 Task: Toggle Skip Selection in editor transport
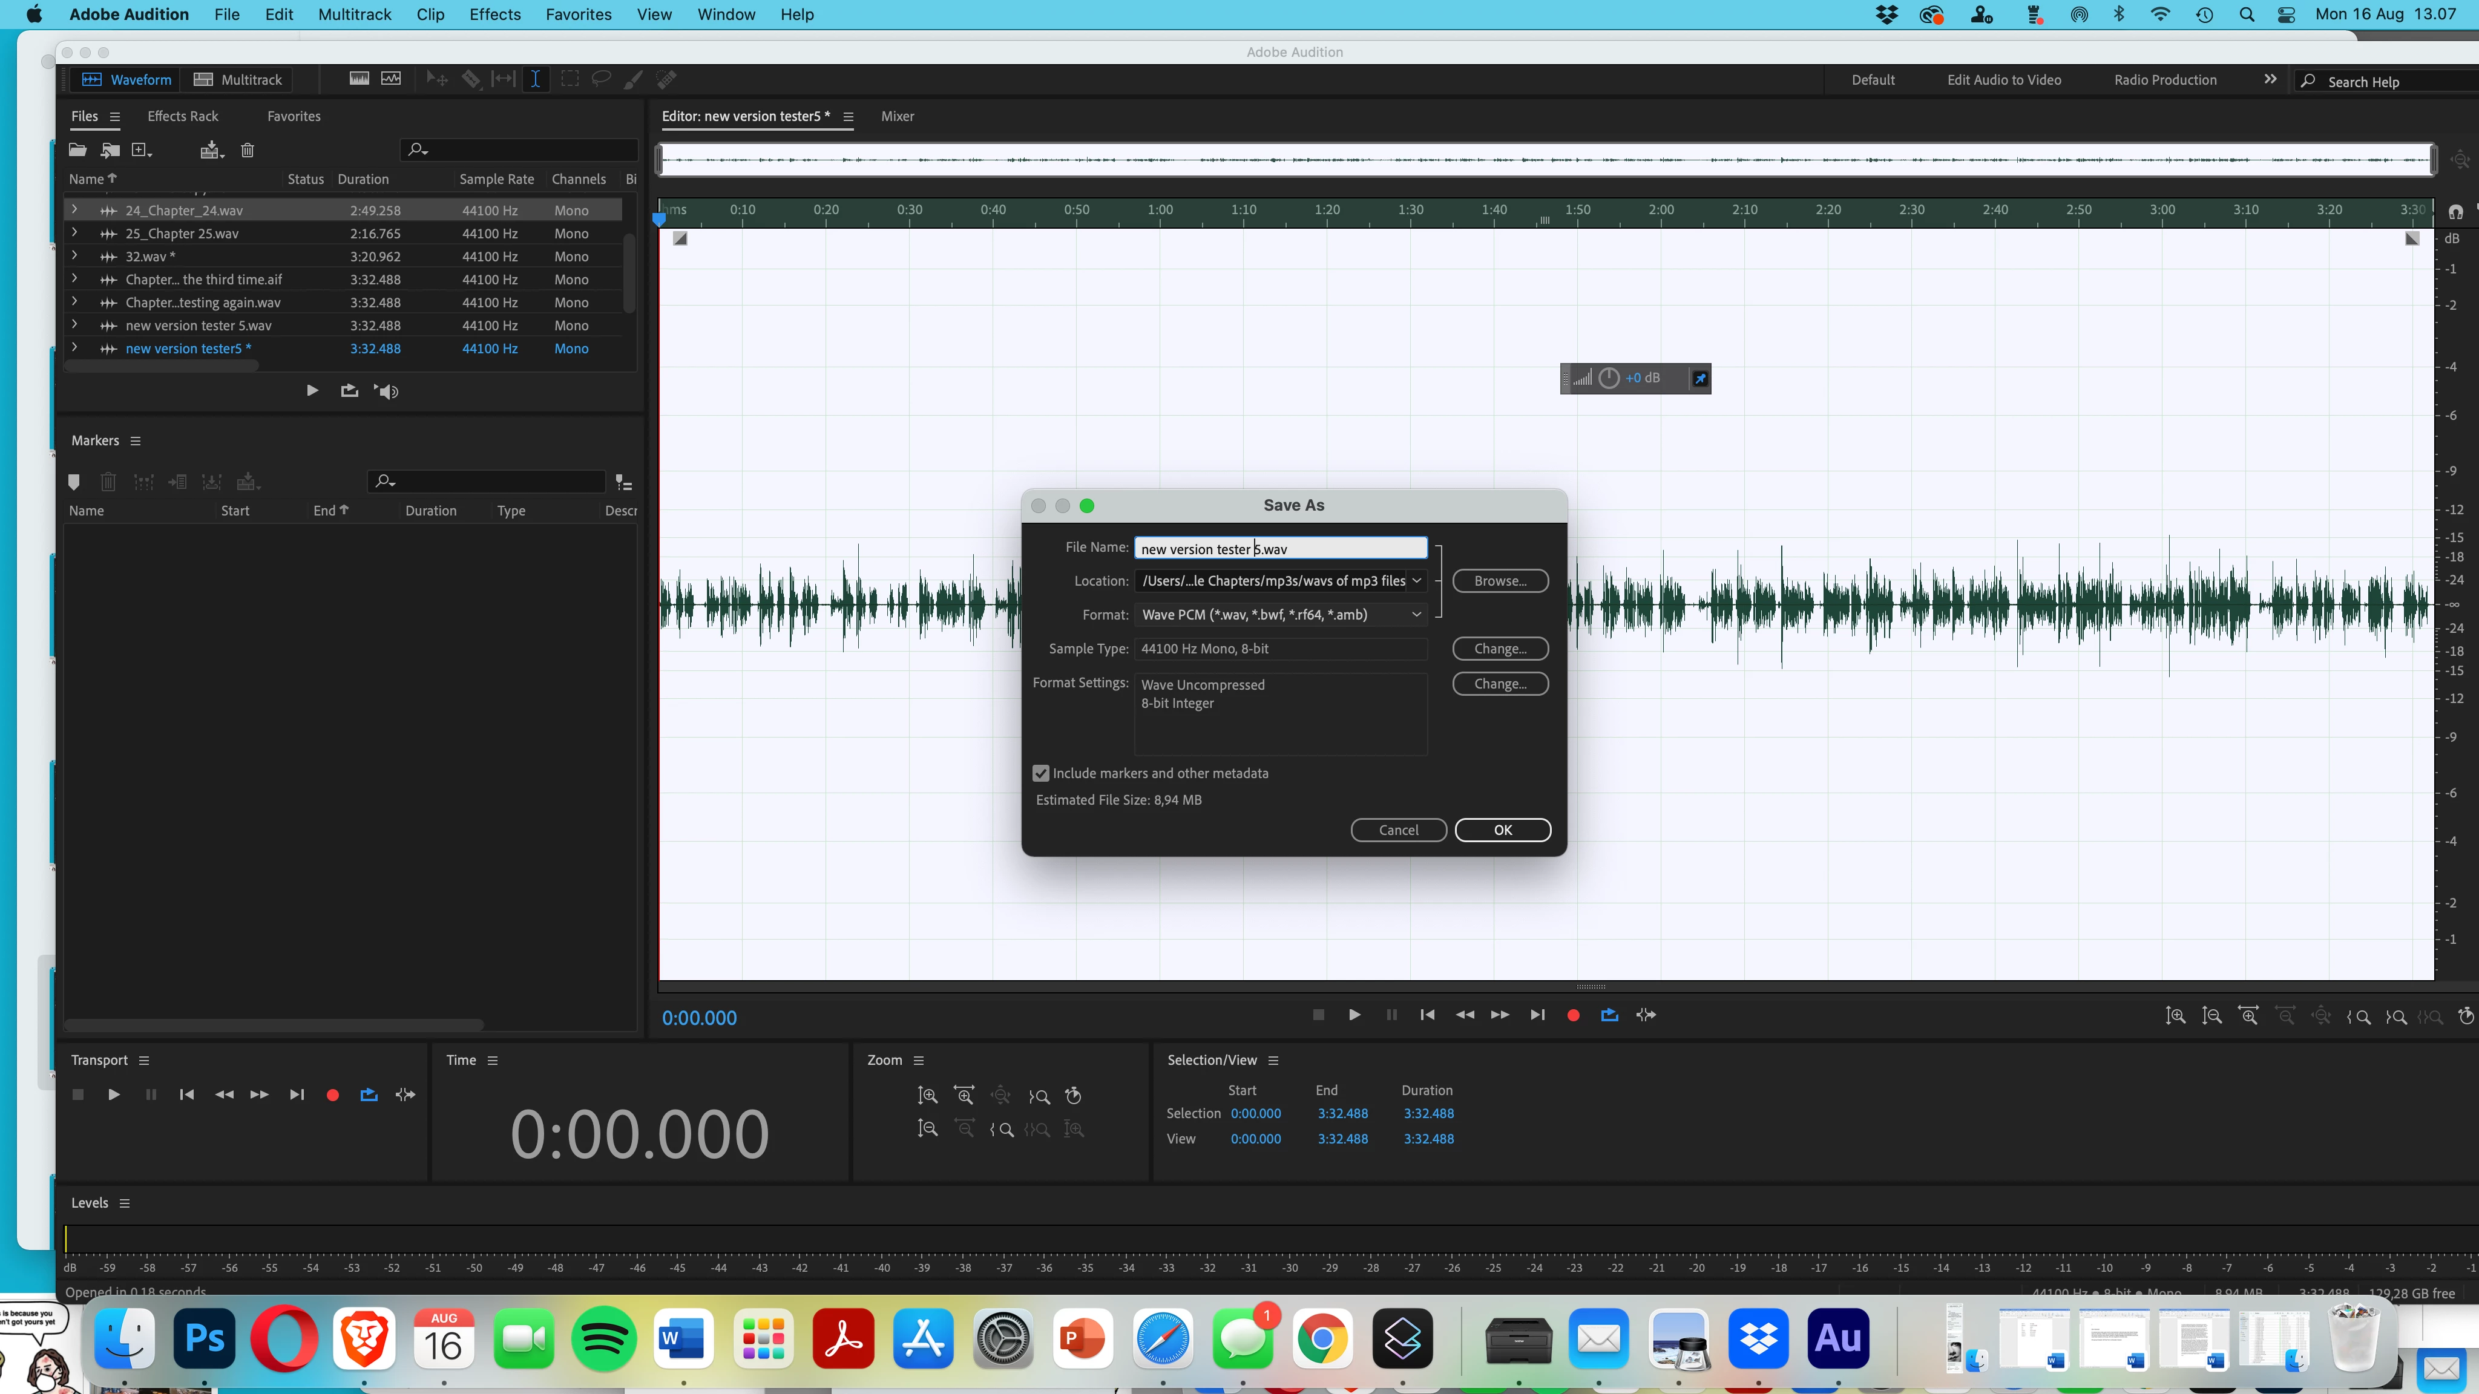[1646, 1015]
